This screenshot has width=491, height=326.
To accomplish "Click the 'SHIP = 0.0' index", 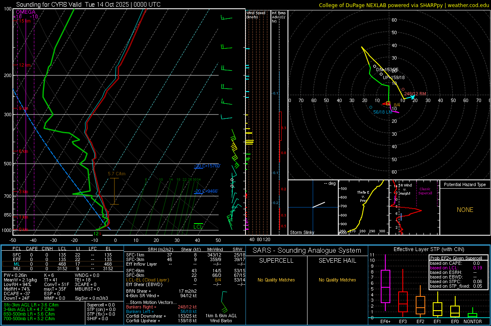I will [x=97, y=319].
